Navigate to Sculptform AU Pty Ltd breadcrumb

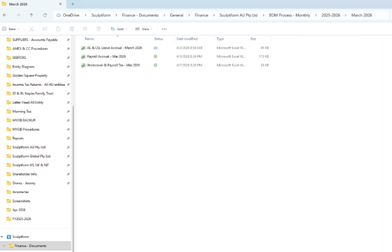pos(238,15)
